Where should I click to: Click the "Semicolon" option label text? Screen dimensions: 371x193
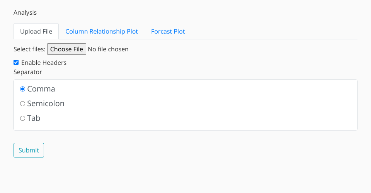tap(46, 103)
